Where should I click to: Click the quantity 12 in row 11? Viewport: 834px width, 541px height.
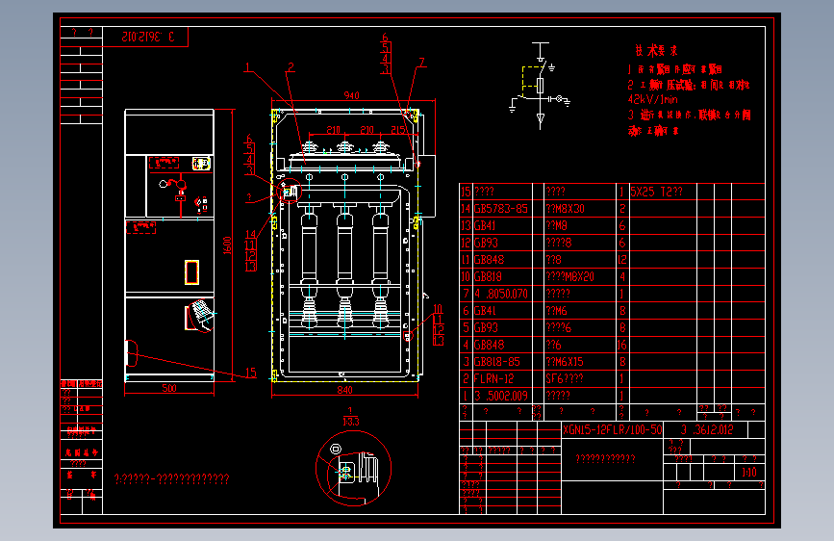click(622, 260)
